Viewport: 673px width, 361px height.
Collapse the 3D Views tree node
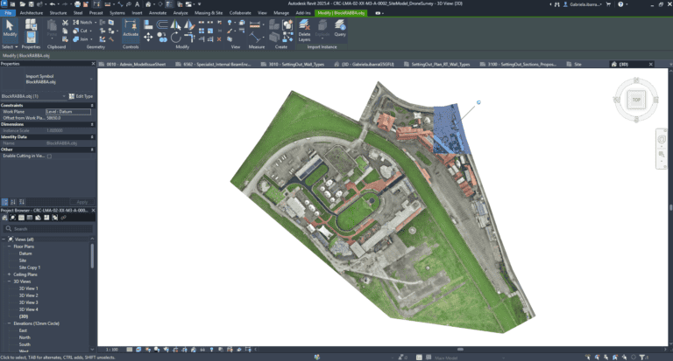click(x=9, y=281)
